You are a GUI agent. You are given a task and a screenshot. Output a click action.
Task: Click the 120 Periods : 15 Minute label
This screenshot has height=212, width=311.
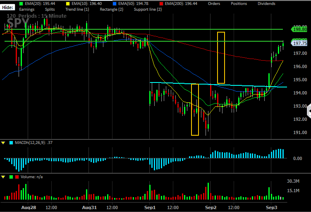(x=36, y=16)
